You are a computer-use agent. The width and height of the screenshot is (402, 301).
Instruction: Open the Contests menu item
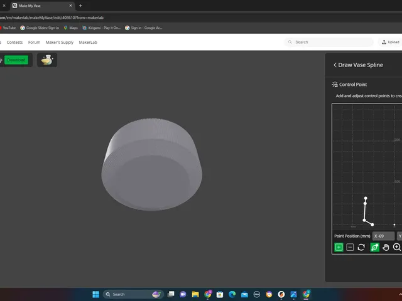[14, 42]
